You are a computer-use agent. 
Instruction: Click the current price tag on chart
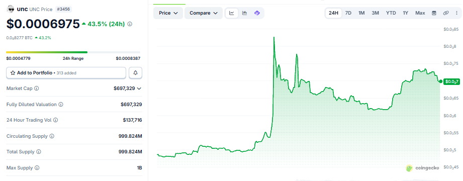[x=451, y=81]
